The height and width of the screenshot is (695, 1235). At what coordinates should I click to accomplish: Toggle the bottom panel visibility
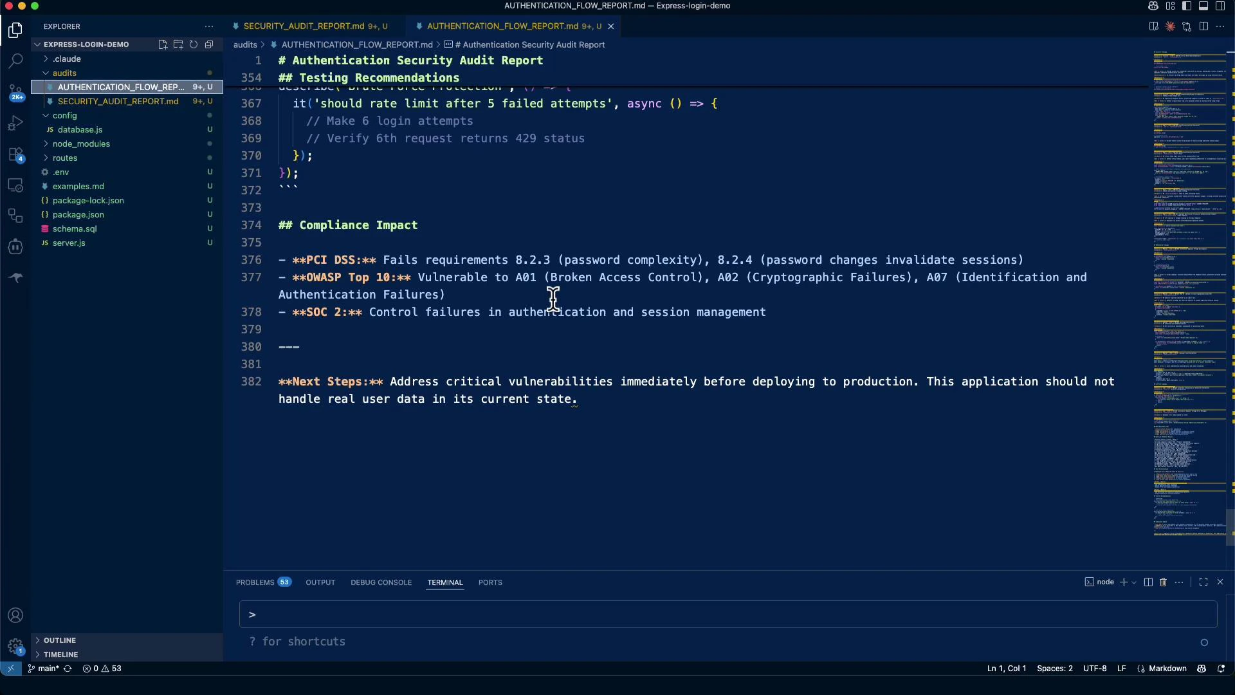point(1203,6)
